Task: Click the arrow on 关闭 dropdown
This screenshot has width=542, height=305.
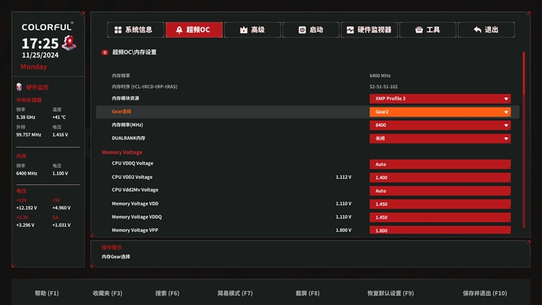Action: pyautogui.click(x=505, y=139)
